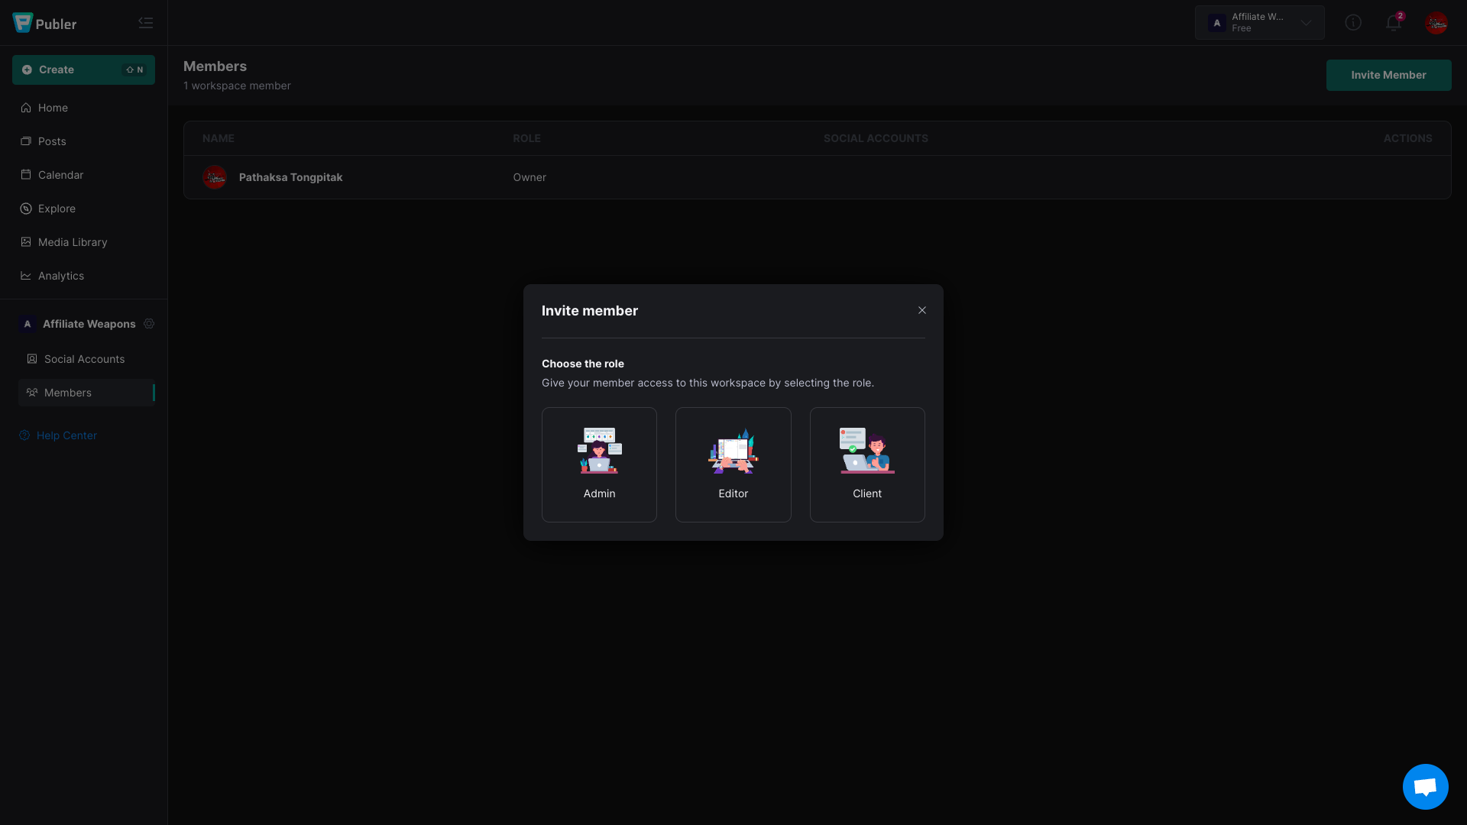
Task: Open the Calendar page
Action: point(60,175)
